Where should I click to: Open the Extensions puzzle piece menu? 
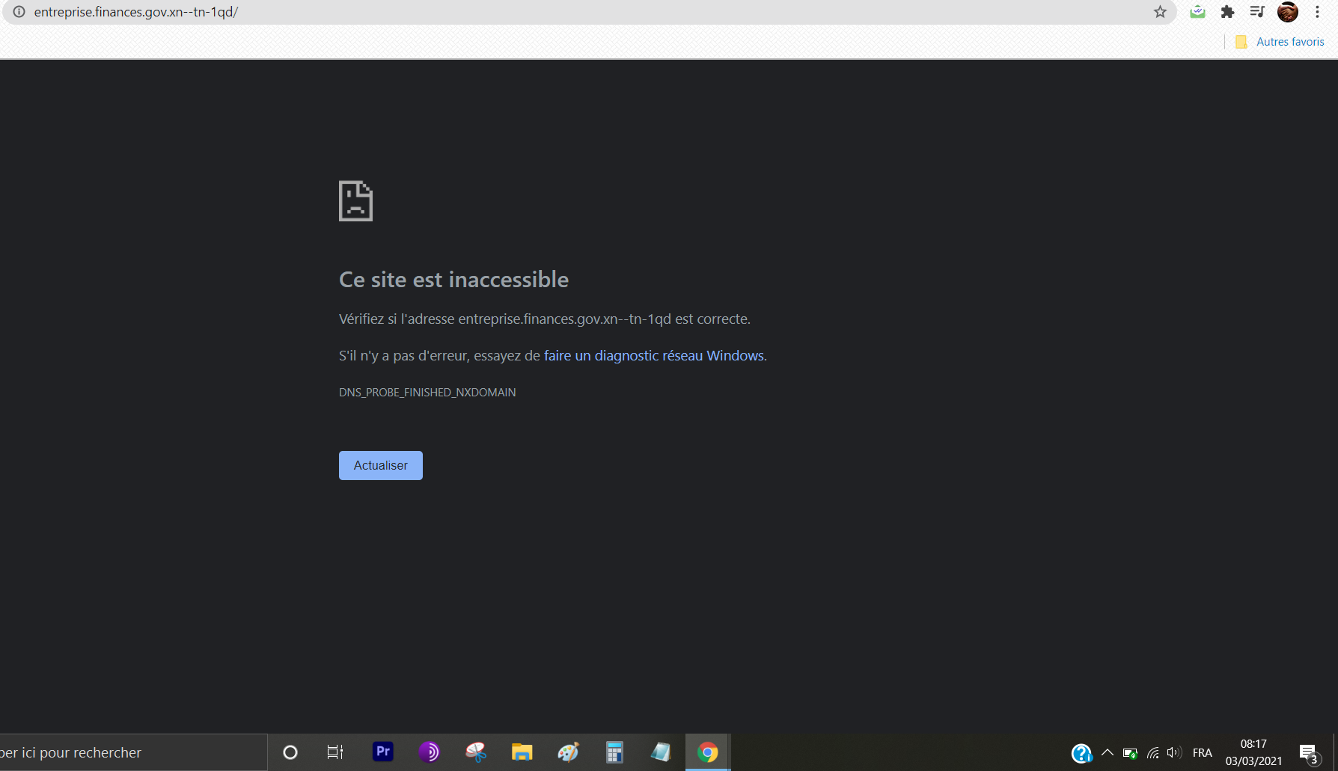[1227, 12]
